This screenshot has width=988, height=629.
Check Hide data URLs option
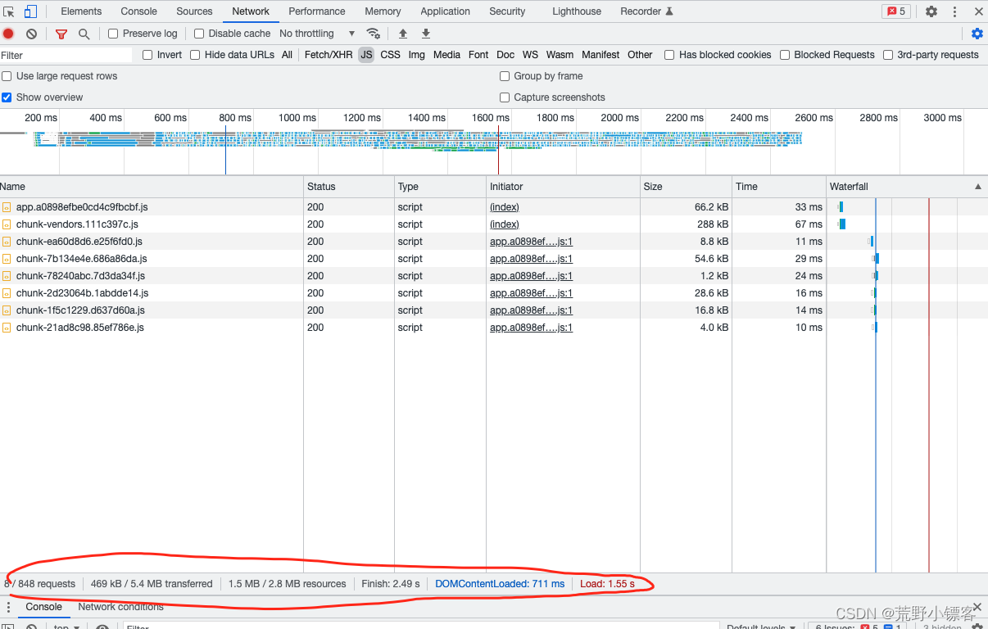click(x=195, y=55)
